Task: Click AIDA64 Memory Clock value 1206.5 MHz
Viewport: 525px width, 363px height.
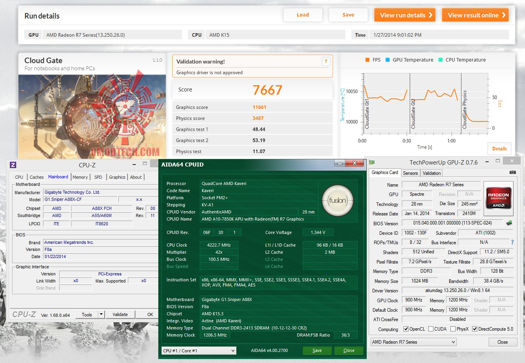Action: (215, 335)
